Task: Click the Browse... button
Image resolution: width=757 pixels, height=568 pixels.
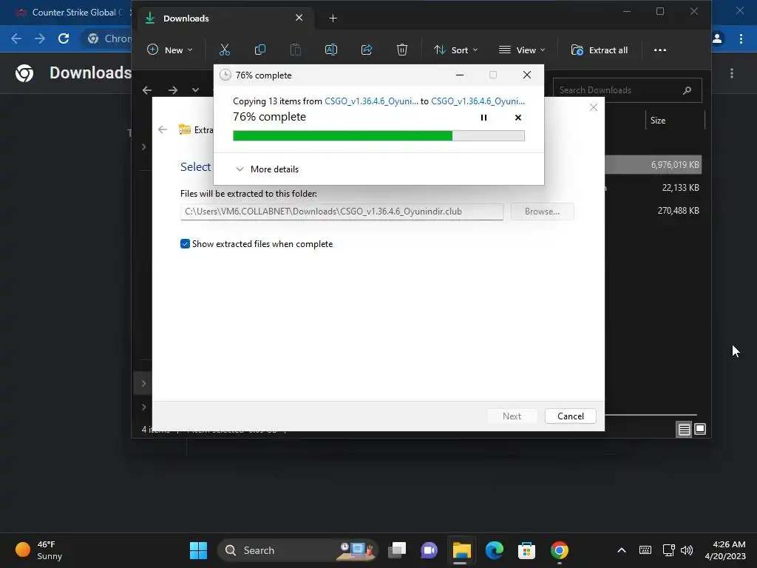Action: tap(542, 212)
